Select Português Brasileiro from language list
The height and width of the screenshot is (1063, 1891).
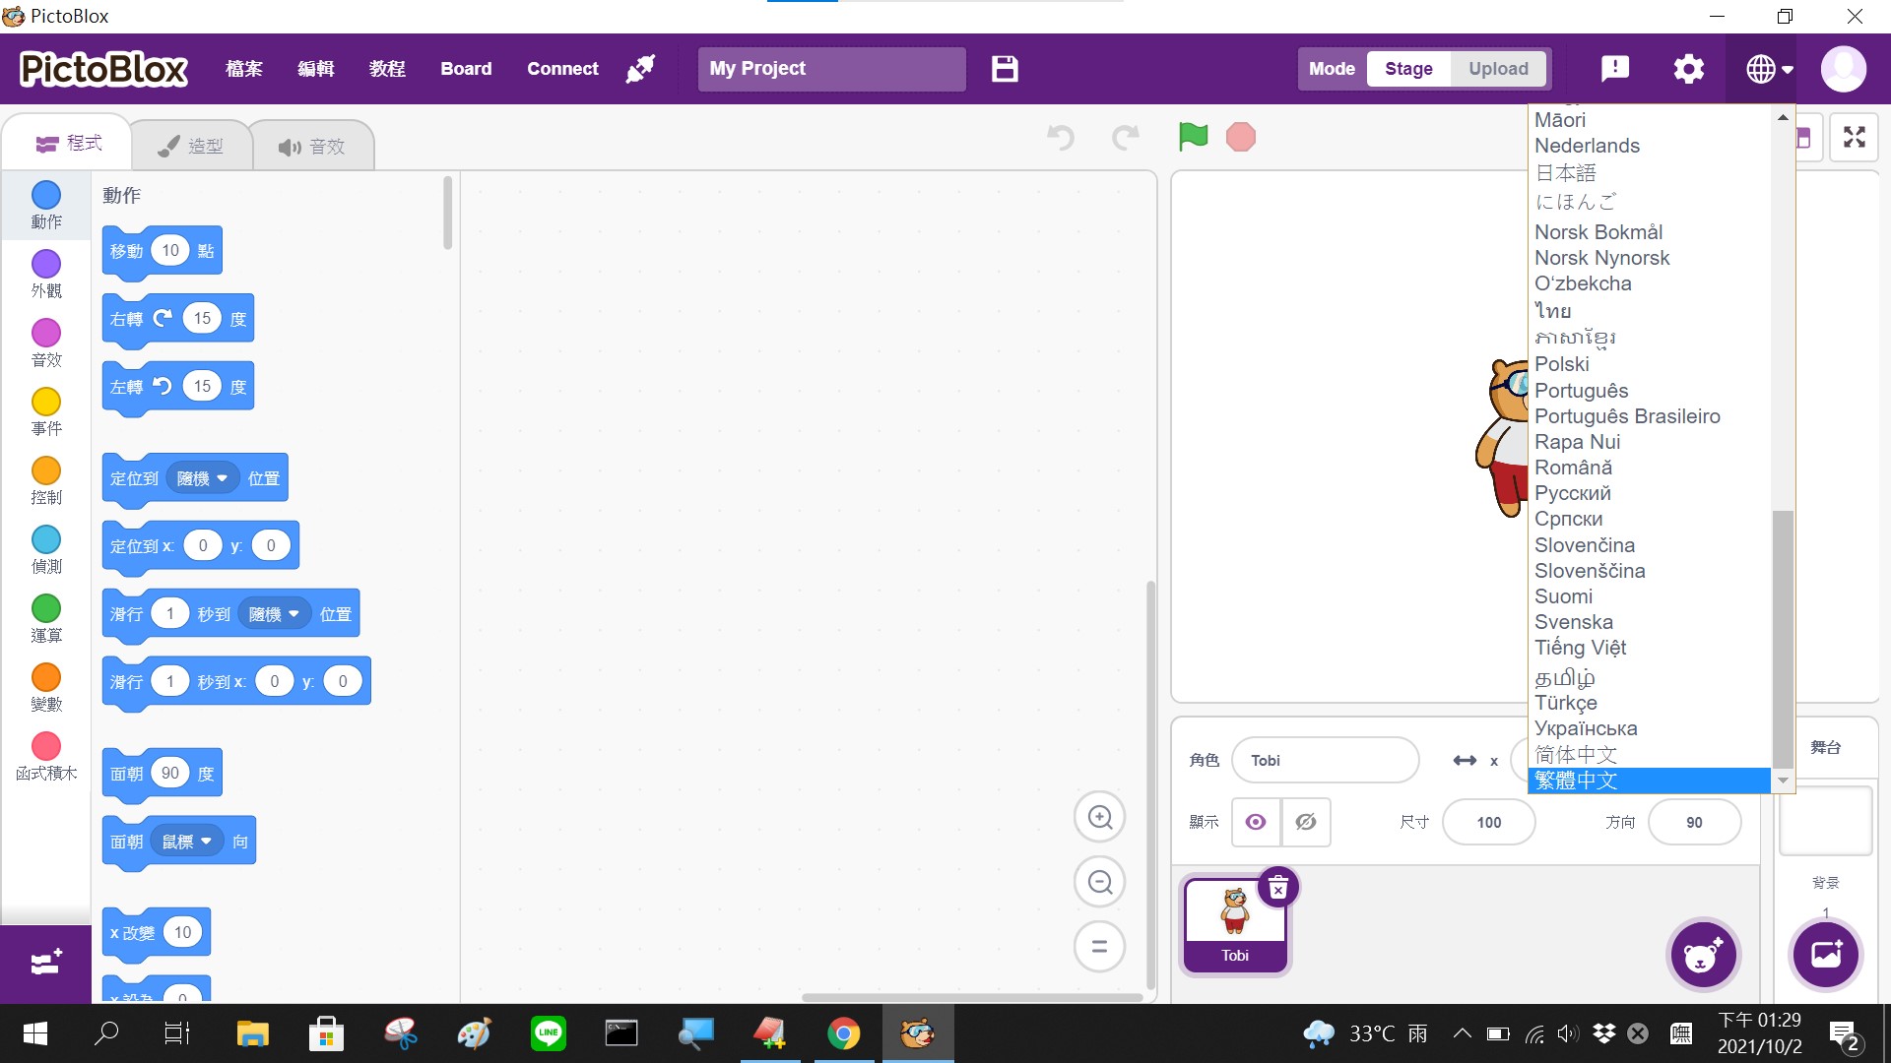(x=1627, y=416)
